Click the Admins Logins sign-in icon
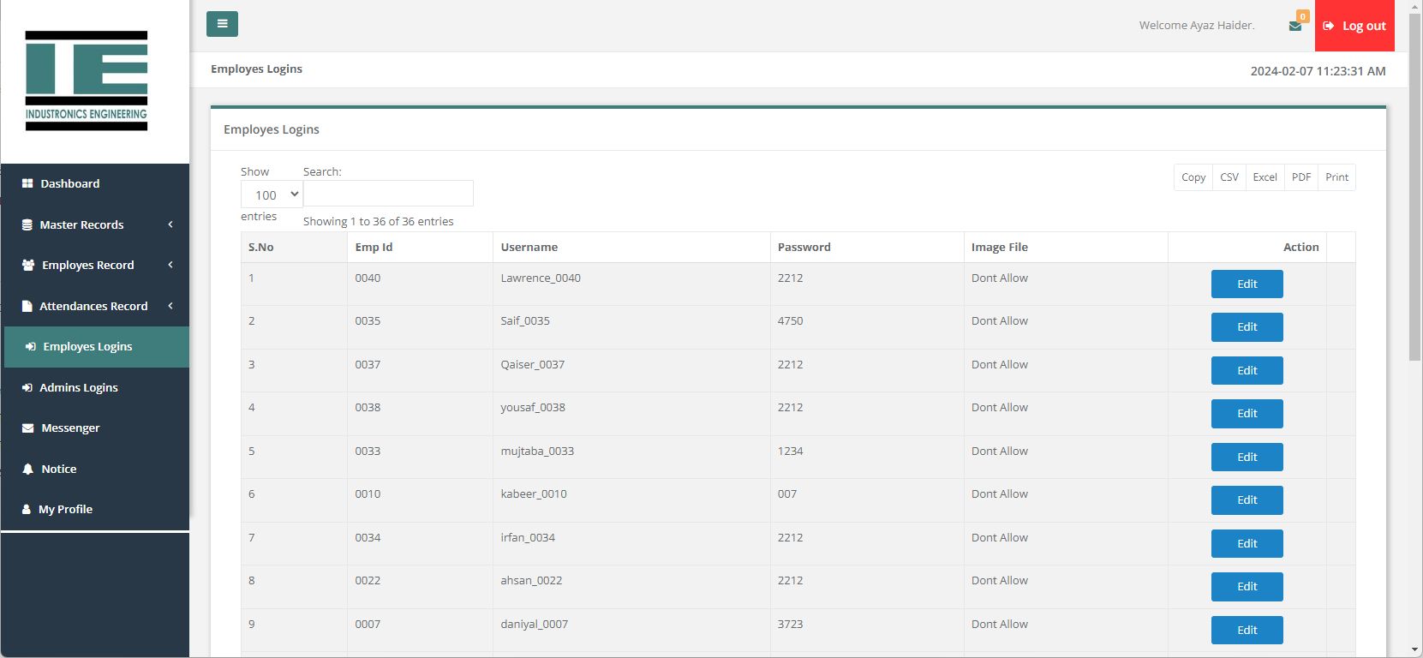Image resolution: width=1423 pixels, height=658 pixels. tap(27, 387)
